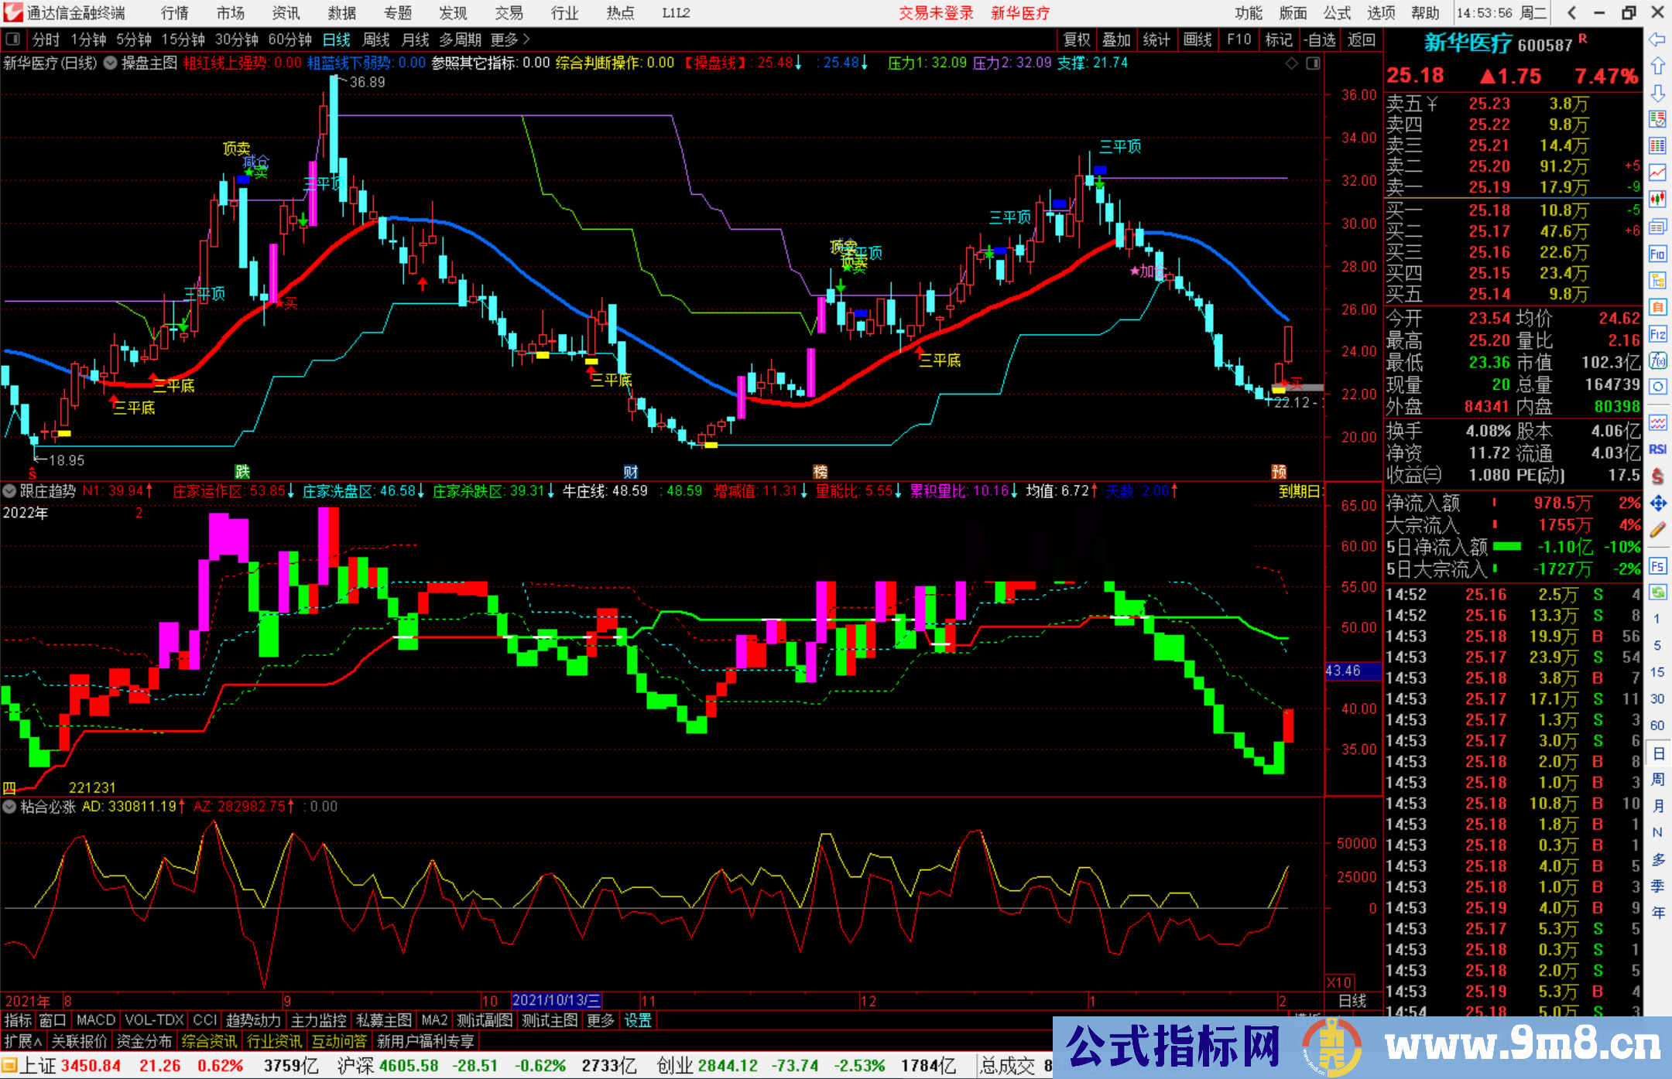1672x1079 pixels.
Task: Select the pencil drawing tool icon
Action: coord(1657,530)
